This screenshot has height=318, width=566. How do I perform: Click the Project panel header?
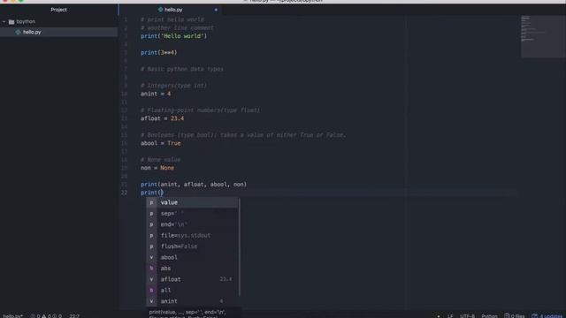tap(58, 10)
